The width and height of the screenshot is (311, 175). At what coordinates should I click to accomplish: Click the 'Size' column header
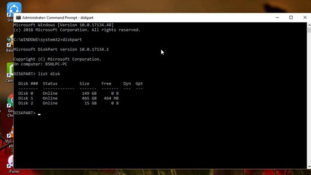click(x=84, y=84)
